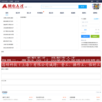Open the 操作工/普工 job listing

(x=6, y=97)
